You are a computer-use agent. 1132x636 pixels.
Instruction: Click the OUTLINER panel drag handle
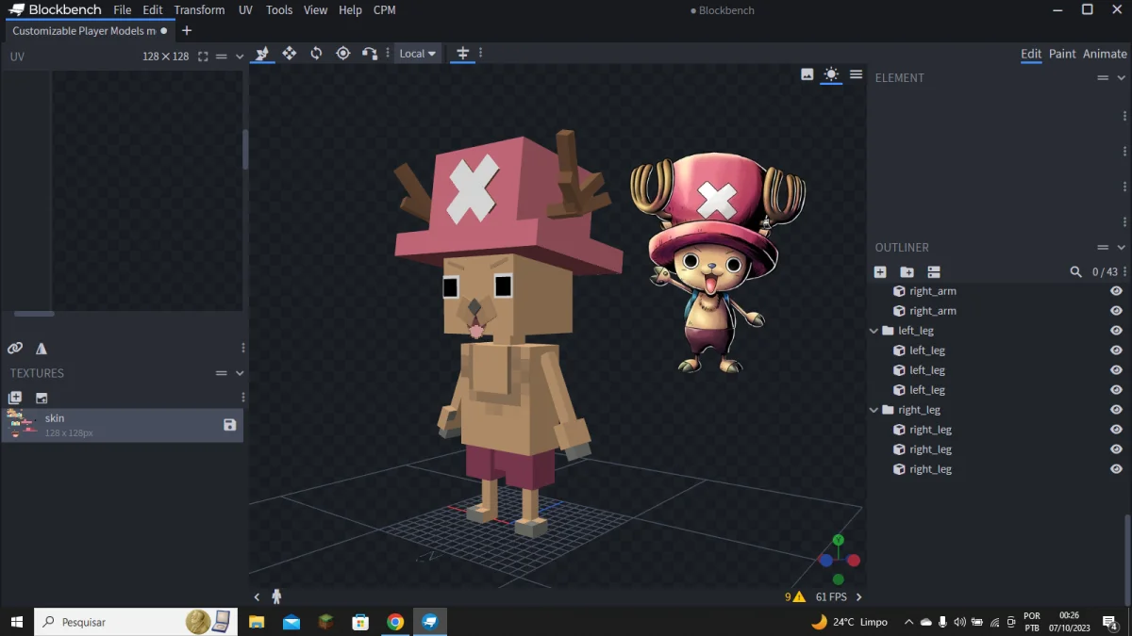click(1102, 248)
